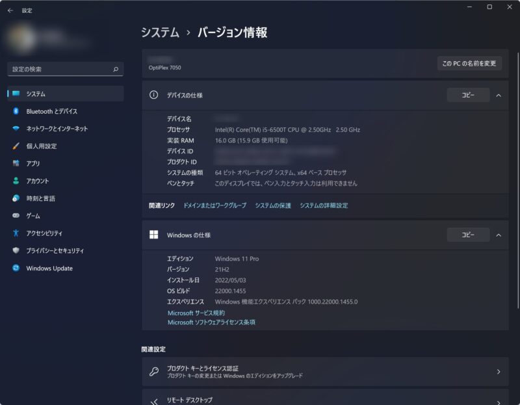Click the remote desktop icon beside リモート デスクトップ
Screen dimensions: 520x405
point(154,402)
